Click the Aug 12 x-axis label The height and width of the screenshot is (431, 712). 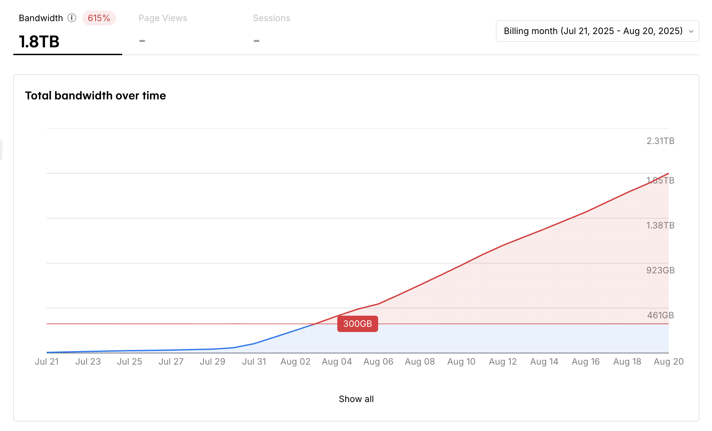click(503, 362)
